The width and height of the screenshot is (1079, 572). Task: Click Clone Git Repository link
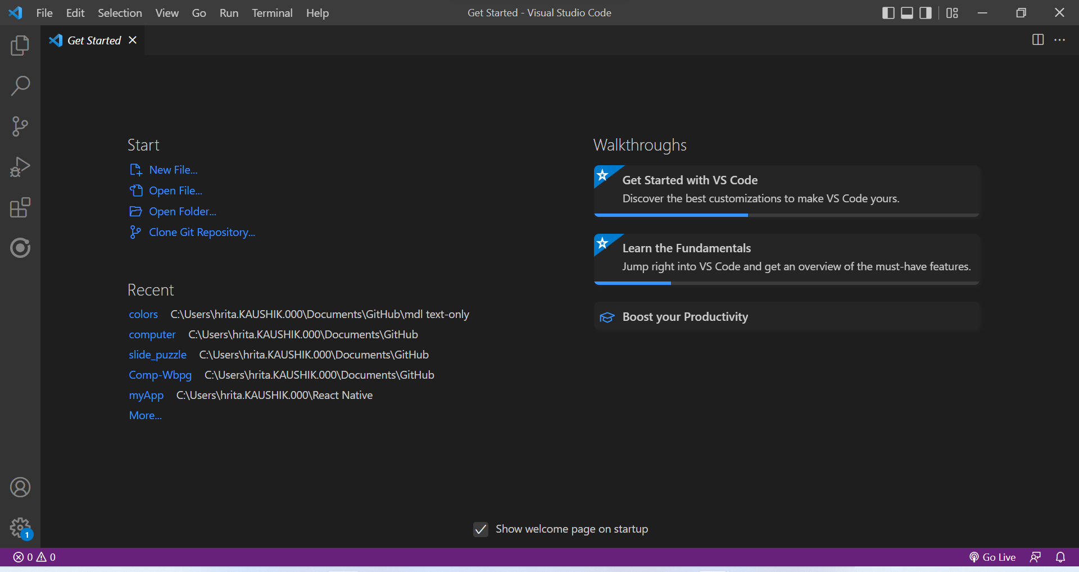202,232
